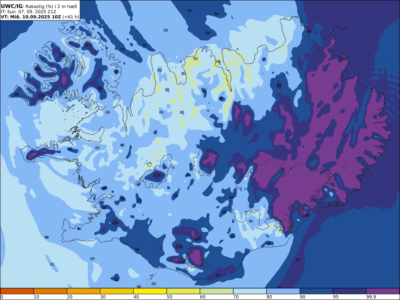This screenshot has height=300, width=400.
Task: Select the medium blue 80–90 legend swatch
Action: pos(283,291)
